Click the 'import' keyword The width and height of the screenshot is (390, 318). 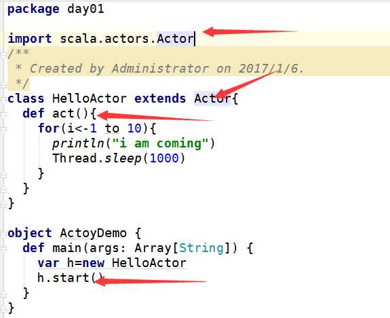click(30, 39)
